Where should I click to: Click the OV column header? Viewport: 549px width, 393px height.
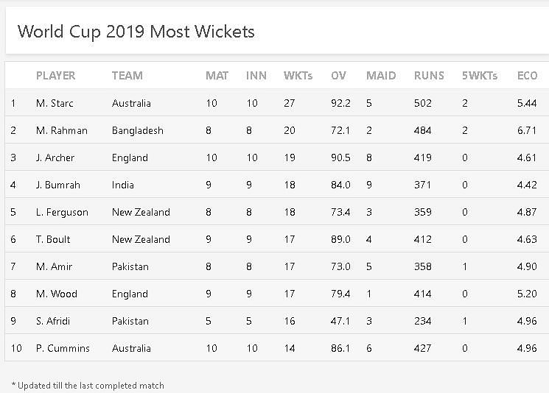coord(338,76)
